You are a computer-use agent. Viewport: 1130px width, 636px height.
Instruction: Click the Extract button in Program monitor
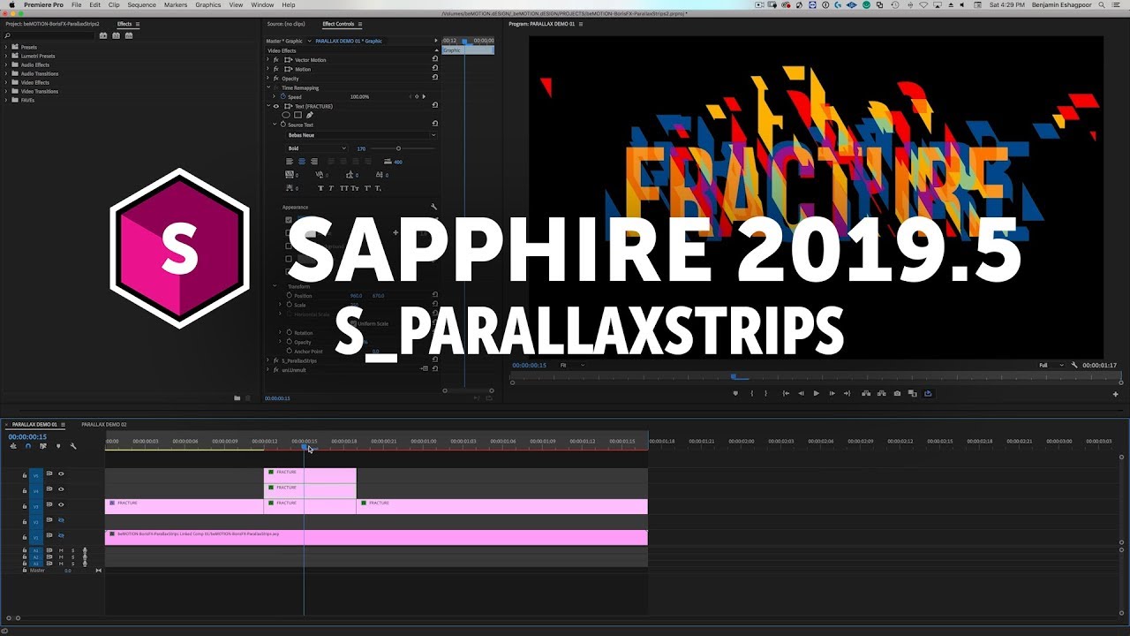pyautogui.click(x=881, y=393)
